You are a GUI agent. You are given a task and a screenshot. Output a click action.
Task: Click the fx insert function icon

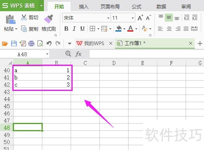pos(78,54)
